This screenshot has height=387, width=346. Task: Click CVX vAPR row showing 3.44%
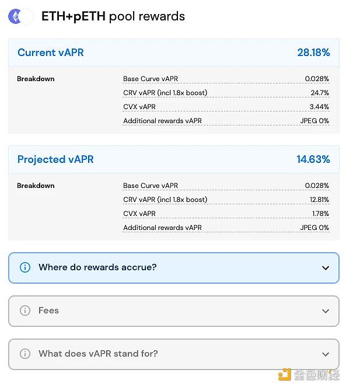(x=226, y=107)
